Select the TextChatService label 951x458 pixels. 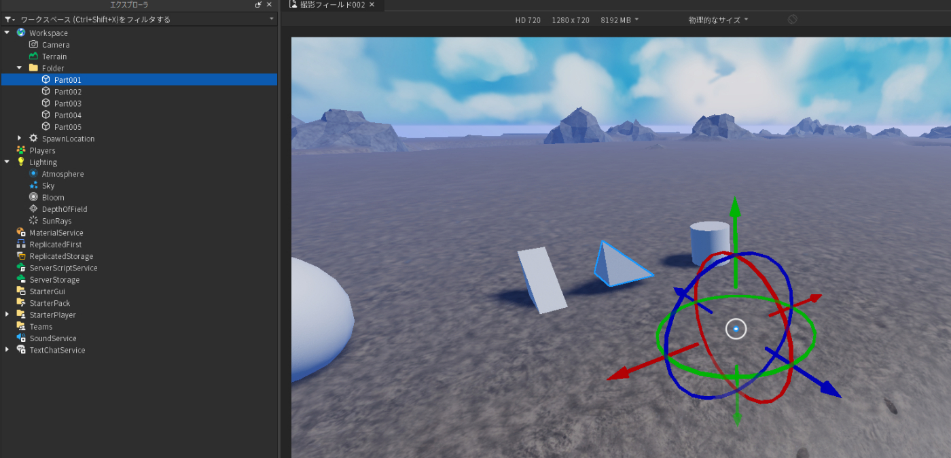pyautogui.click(x=57, y=350)
